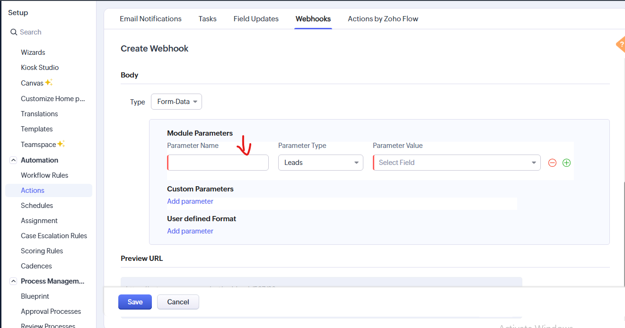Collapse the Automation section arrow
This screenshot has height=328, width=625.
13,160
